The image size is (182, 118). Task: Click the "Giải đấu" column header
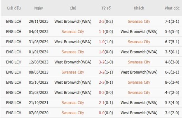point(14,8)
